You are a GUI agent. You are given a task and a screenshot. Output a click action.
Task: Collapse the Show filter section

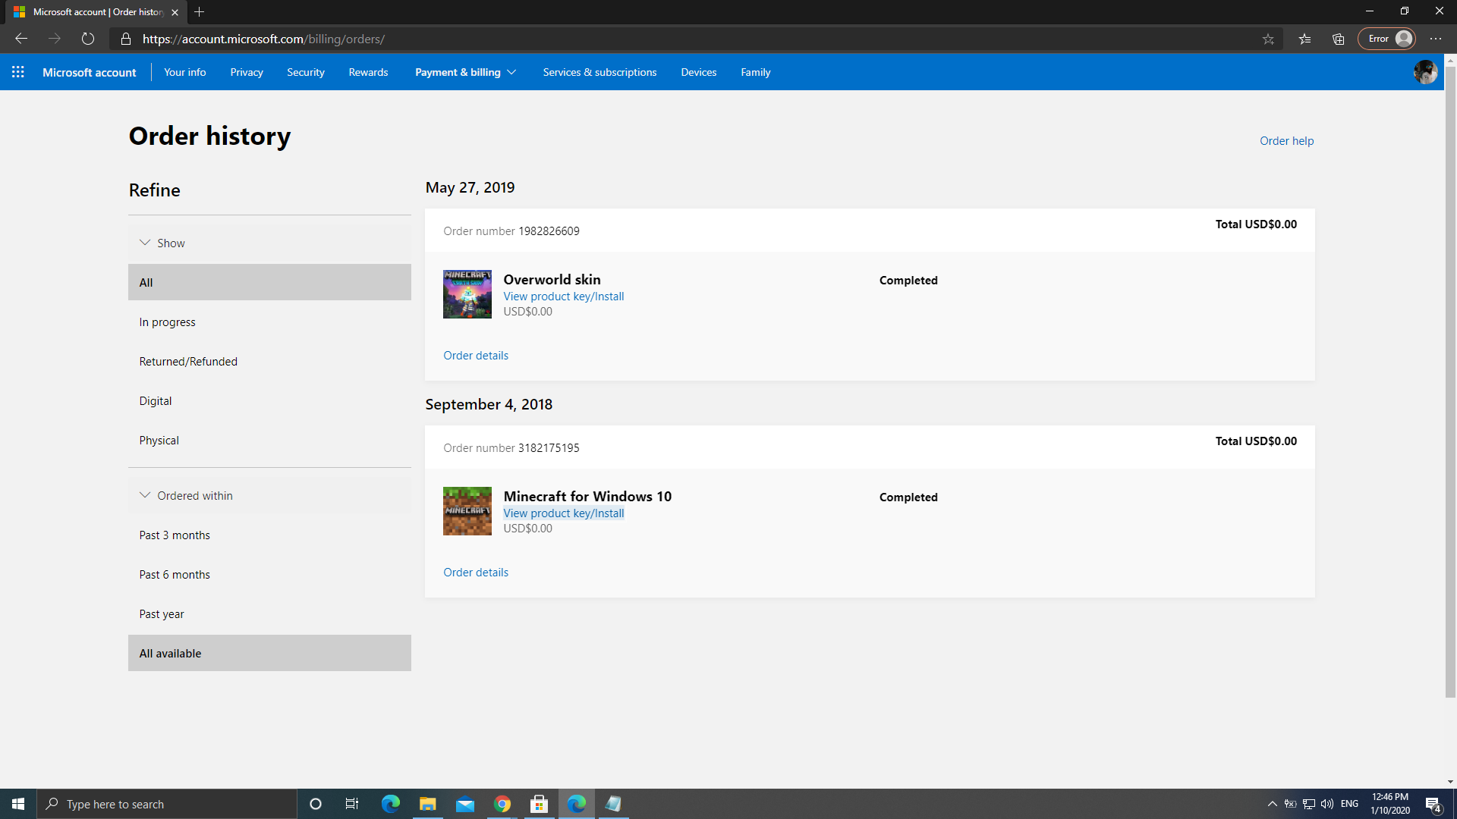269,243
